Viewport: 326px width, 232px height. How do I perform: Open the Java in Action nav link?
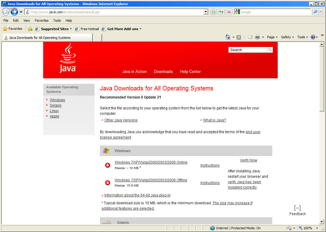[134, 72]
